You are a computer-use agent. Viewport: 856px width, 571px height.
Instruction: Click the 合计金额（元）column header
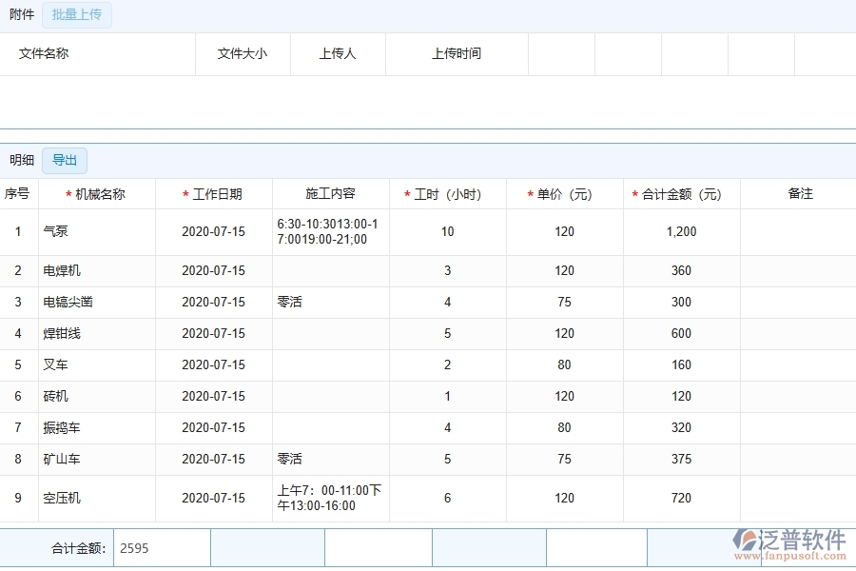point(678,193)
